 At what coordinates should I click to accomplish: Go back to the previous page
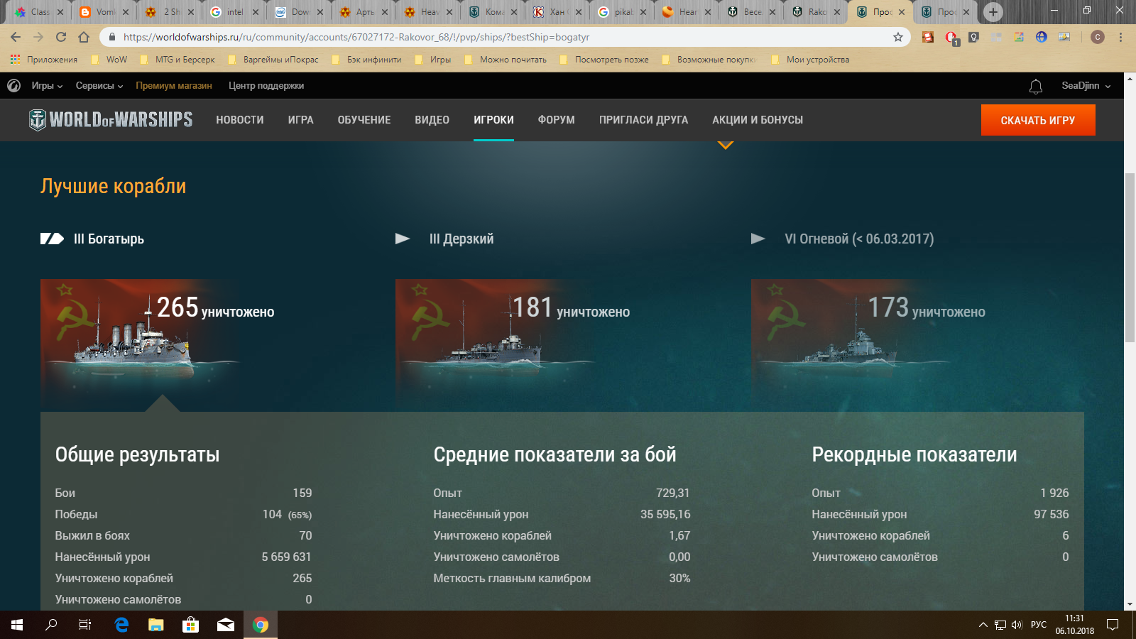(16, 37)
